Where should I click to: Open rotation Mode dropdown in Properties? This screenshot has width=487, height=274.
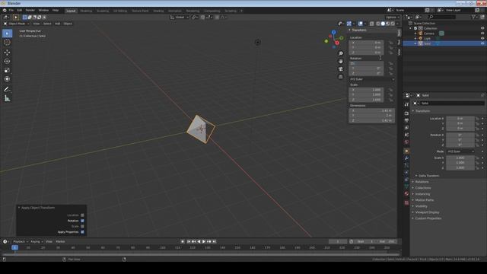click(x=460, y=151)
